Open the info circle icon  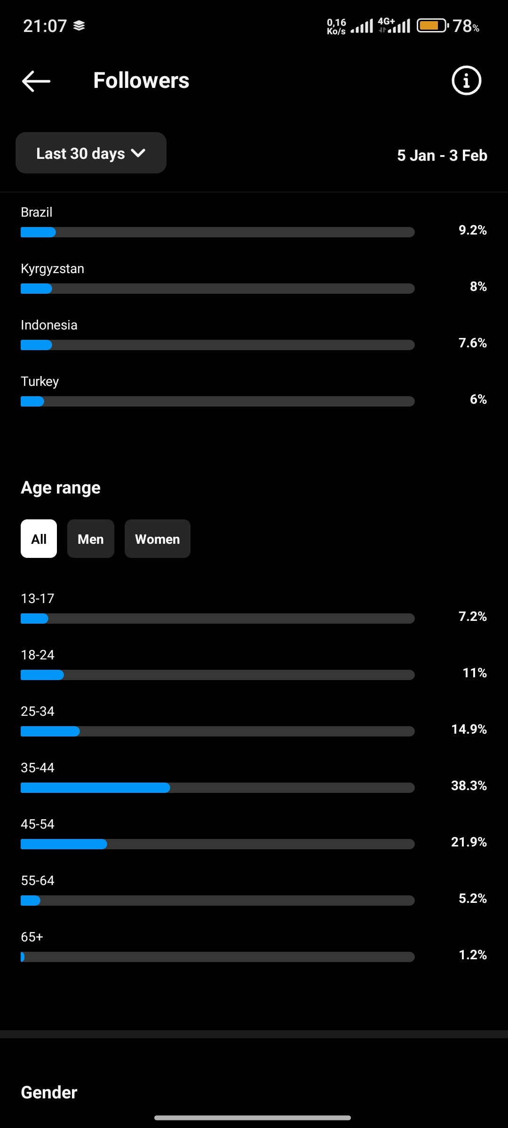pos(466,80)
